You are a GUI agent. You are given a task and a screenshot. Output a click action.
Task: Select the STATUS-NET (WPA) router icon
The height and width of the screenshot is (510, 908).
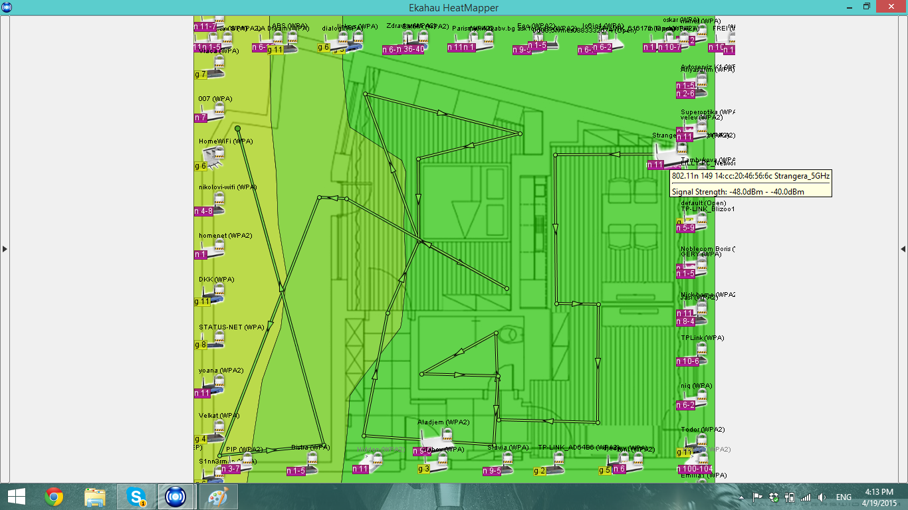click(x=213, y=340)
